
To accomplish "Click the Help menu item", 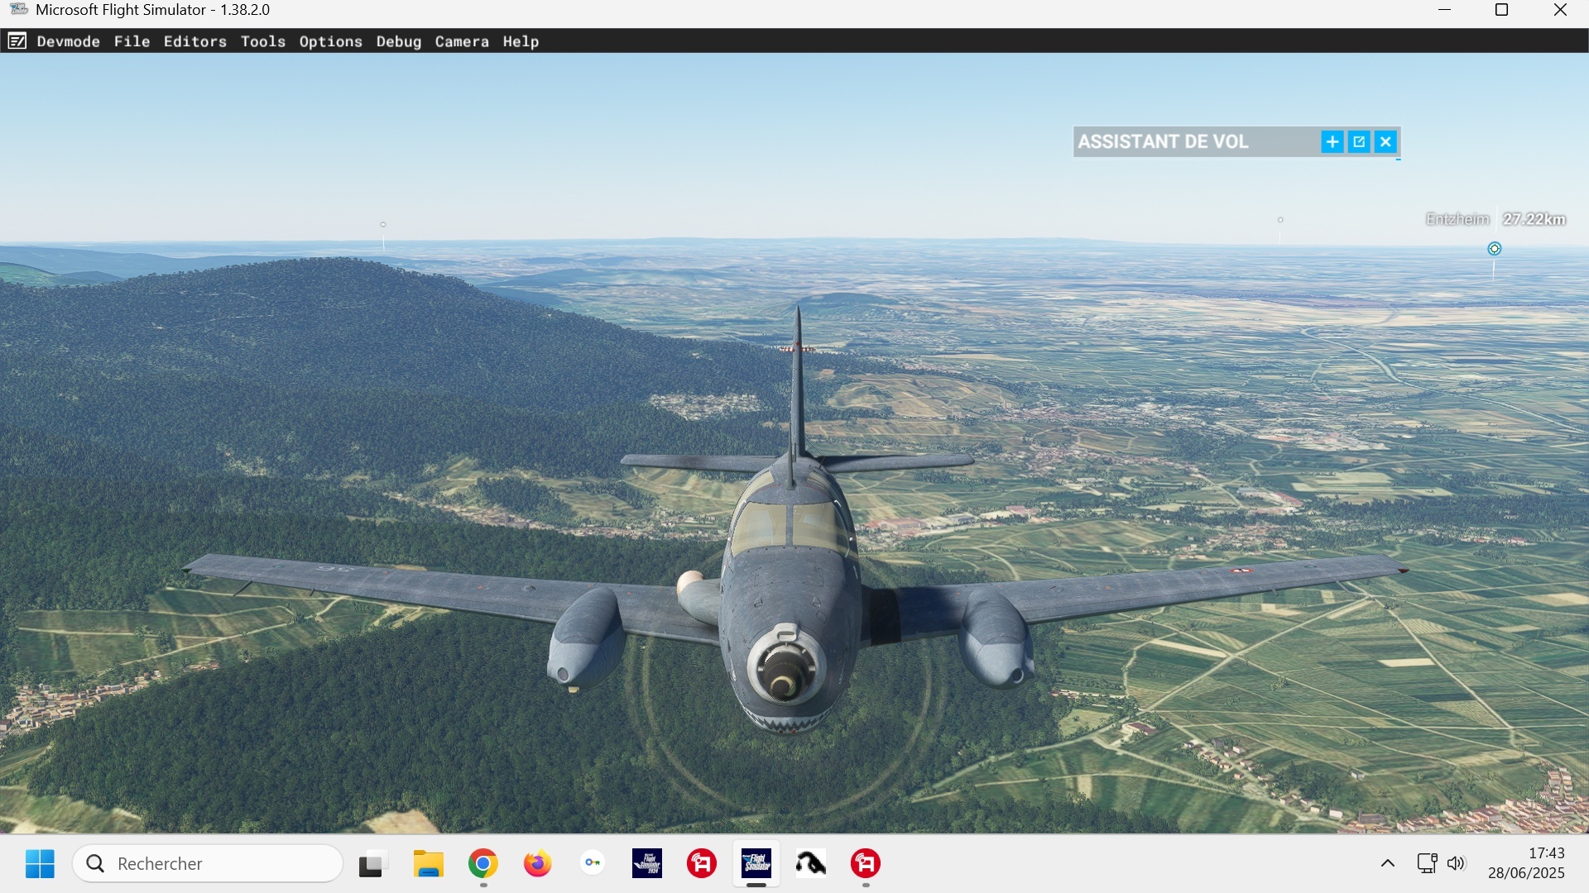I will (520, 41).
